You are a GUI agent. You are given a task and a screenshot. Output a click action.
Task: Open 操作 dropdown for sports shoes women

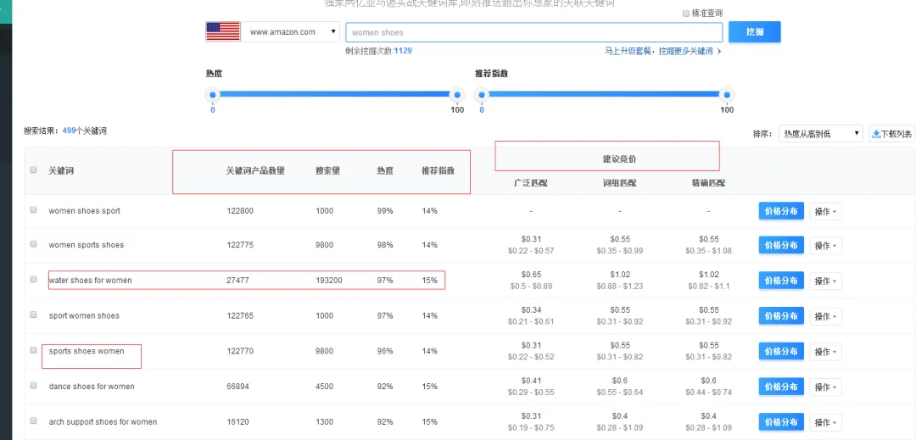pos(825,352)
